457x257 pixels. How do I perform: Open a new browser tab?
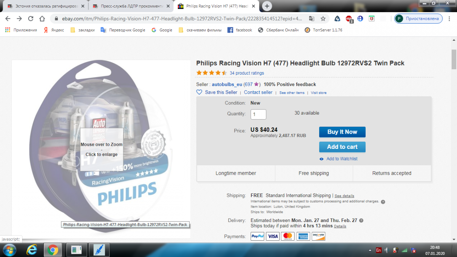tap(267, 6)
